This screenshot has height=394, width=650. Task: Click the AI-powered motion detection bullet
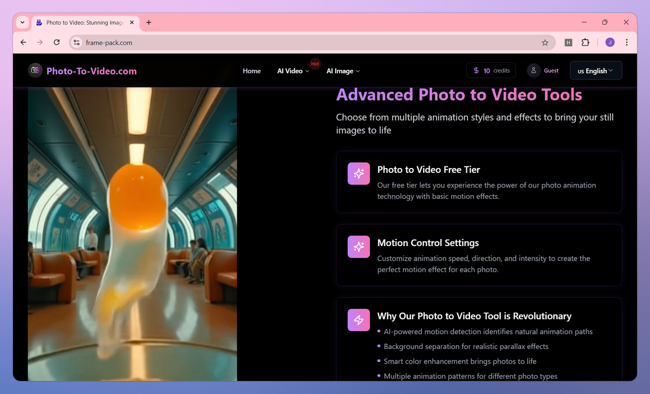click(488, 332)
